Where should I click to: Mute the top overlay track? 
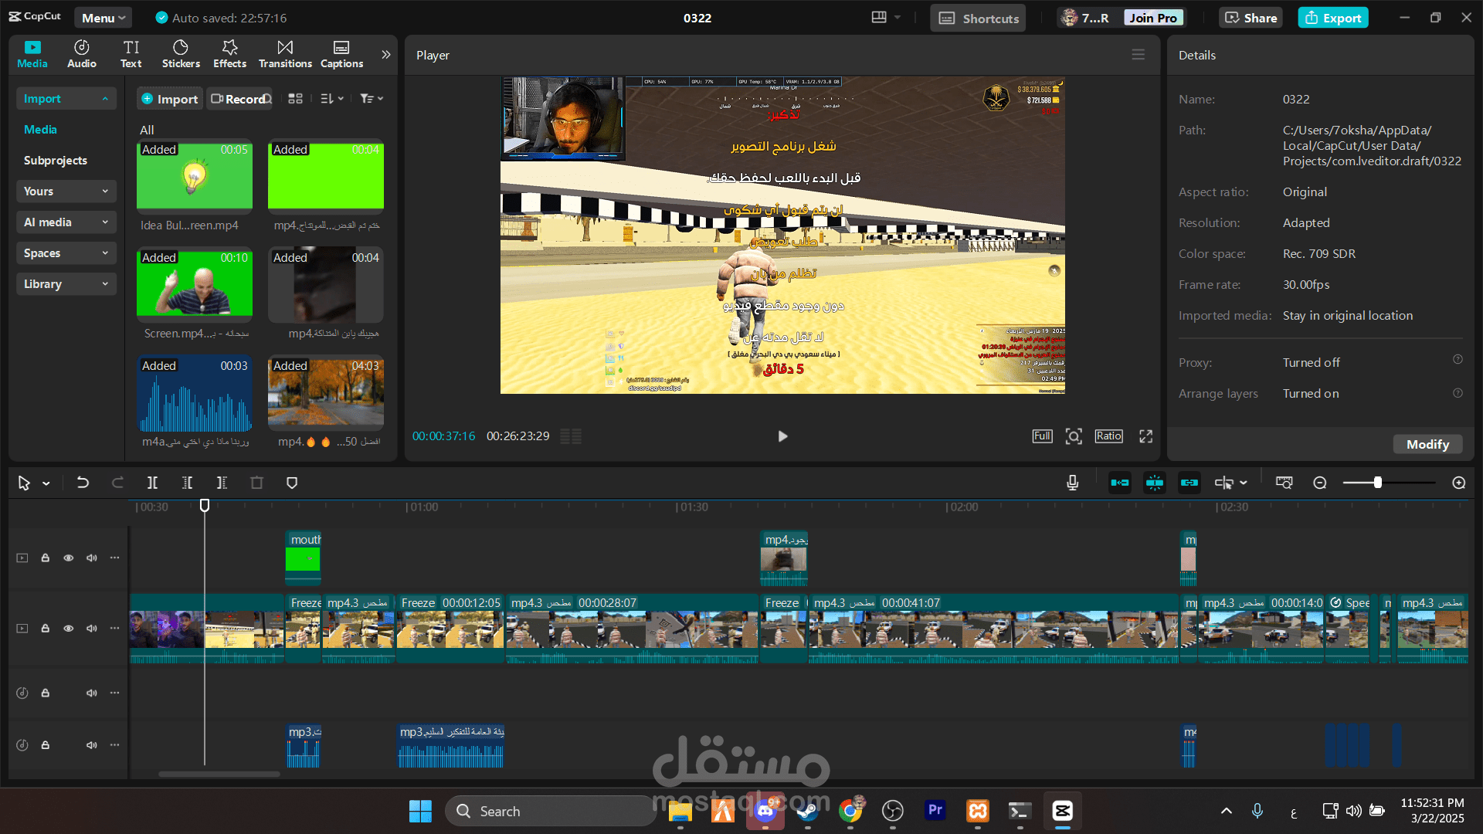92,558
